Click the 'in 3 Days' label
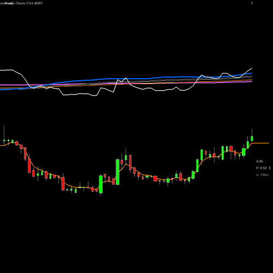 click(262, 175)
